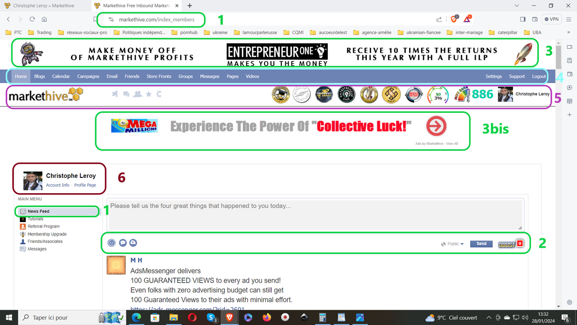577x325 pixels.
Task: Click the megaphone icon in Markethive header
Action: pyautogui.click(x=115, y=94)
